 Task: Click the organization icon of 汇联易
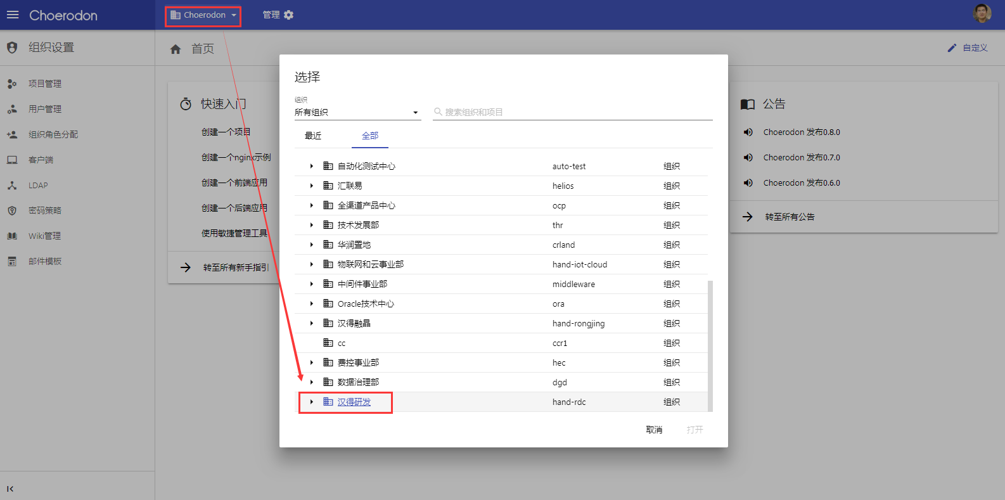click(328, 186)
